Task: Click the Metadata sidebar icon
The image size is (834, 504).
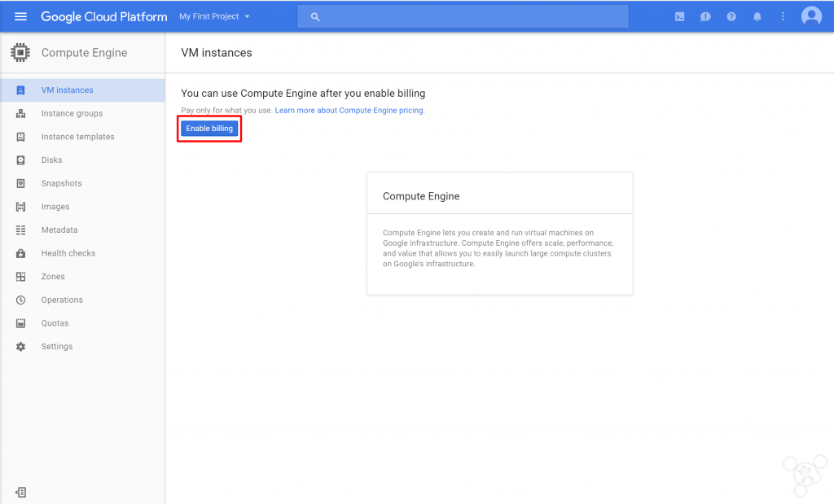Action: [20, 230]
